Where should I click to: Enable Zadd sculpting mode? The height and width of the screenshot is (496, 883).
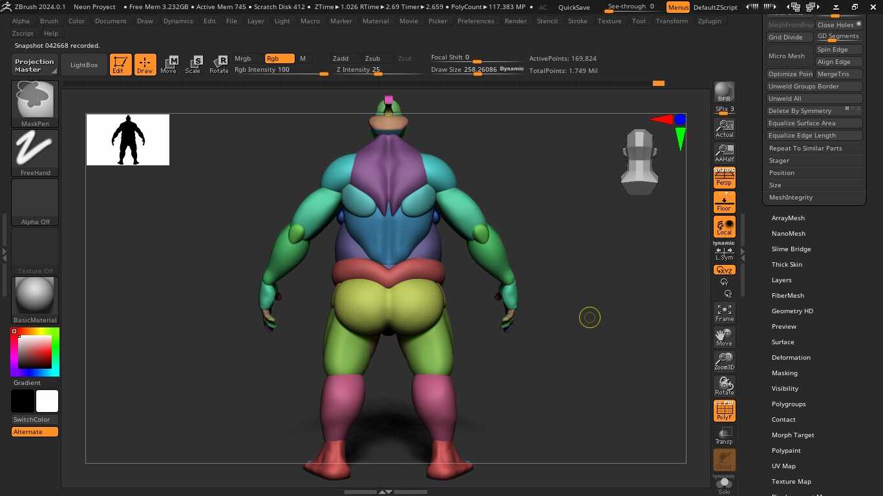click(341, 58)
